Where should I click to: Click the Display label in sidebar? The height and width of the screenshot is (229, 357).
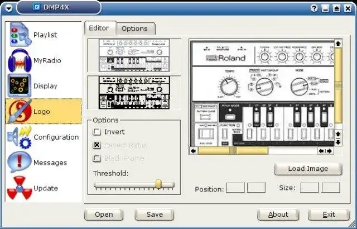point(45,86)
